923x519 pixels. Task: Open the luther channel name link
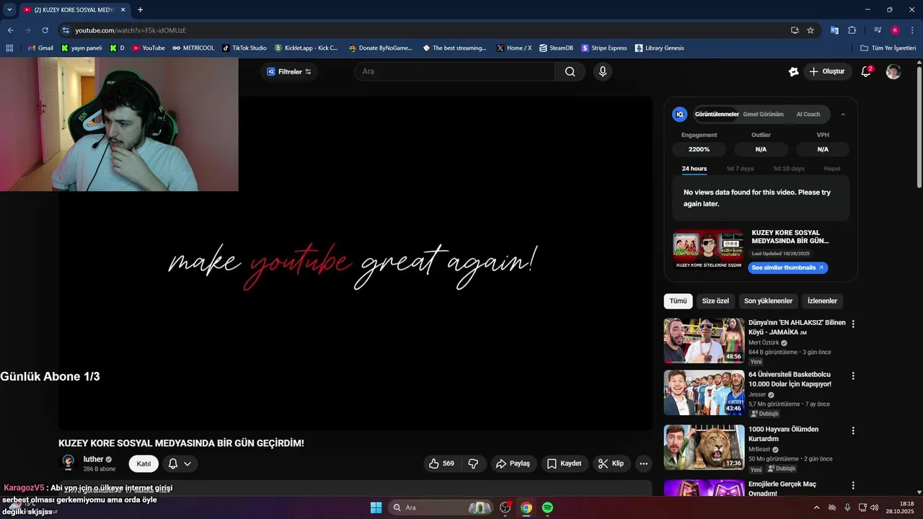click(93, 459)
